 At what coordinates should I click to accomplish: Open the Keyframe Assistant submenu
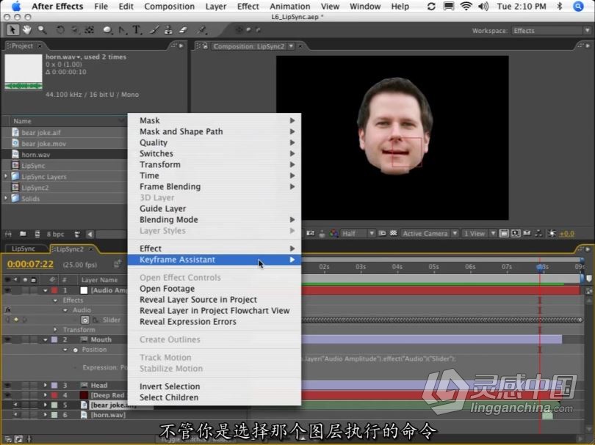pyautogui.click(x=214, y=260)
